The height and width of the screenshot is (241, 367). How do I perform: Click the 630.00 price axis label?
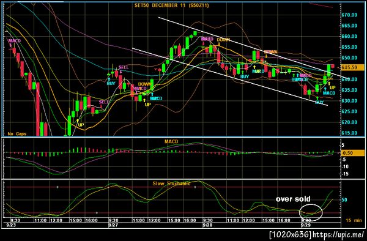click(349, 100)
